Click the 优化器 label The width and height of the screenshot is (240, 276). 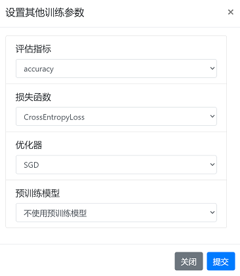point(29,145)
